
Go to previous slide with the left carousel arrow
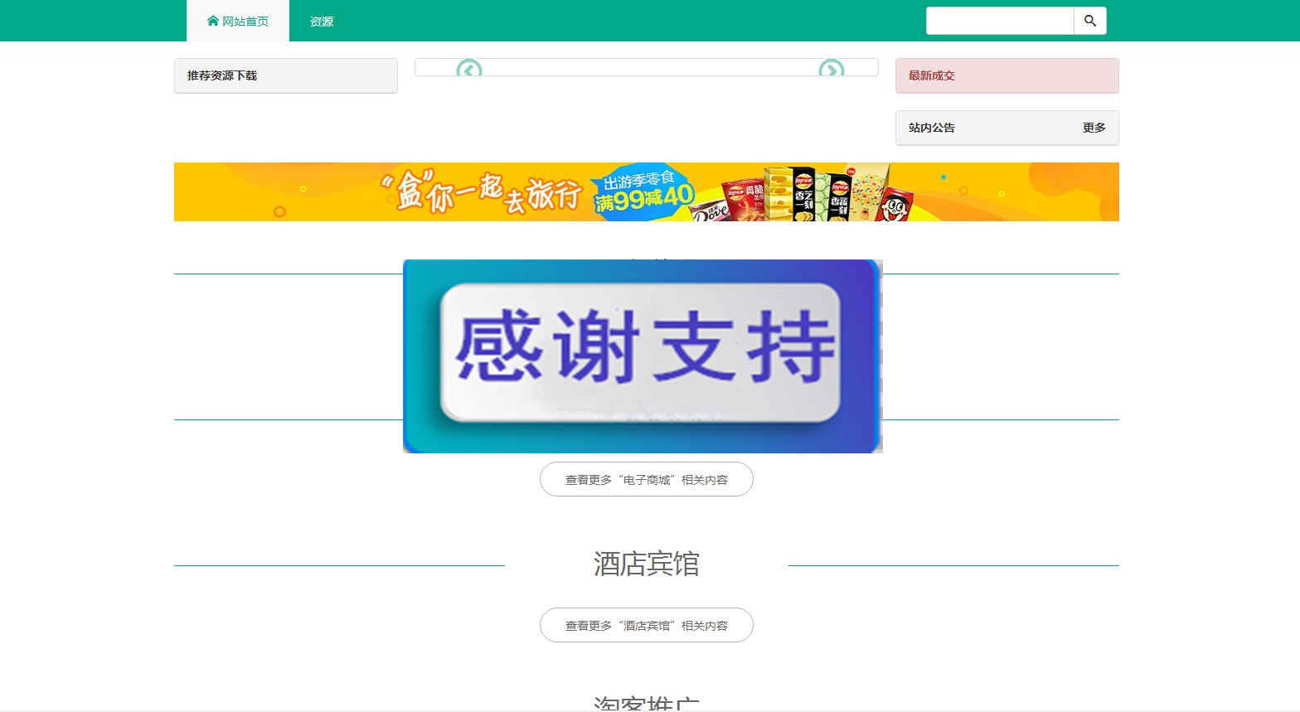pos(469,69)
